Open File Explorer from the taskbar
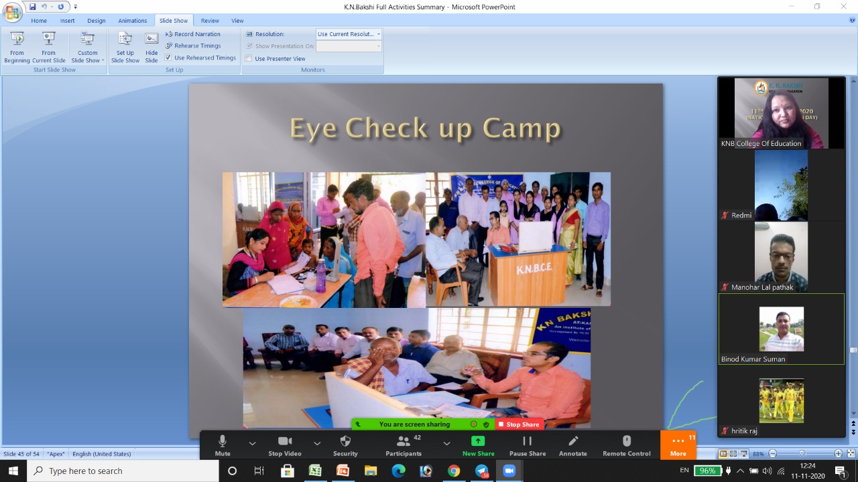 [x=370, y=471]
